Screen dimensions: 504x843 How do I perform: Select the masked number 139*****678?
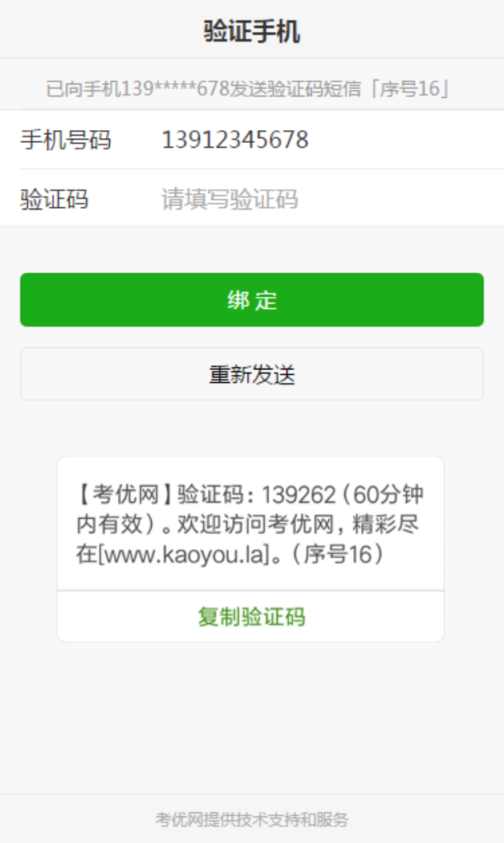coord(174,88)
